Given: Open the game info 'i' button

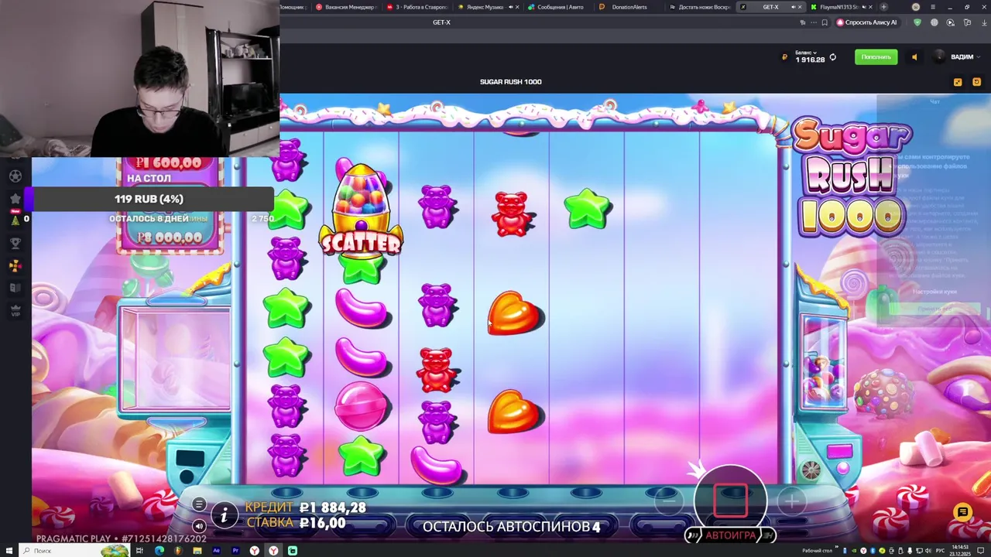Looking at the screenshot, I should (225, 514).
